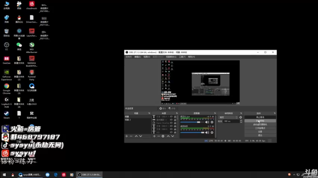Select the Steam desktop icon
The width and height of the screenshot is (318, 178).
click(6, 115)
